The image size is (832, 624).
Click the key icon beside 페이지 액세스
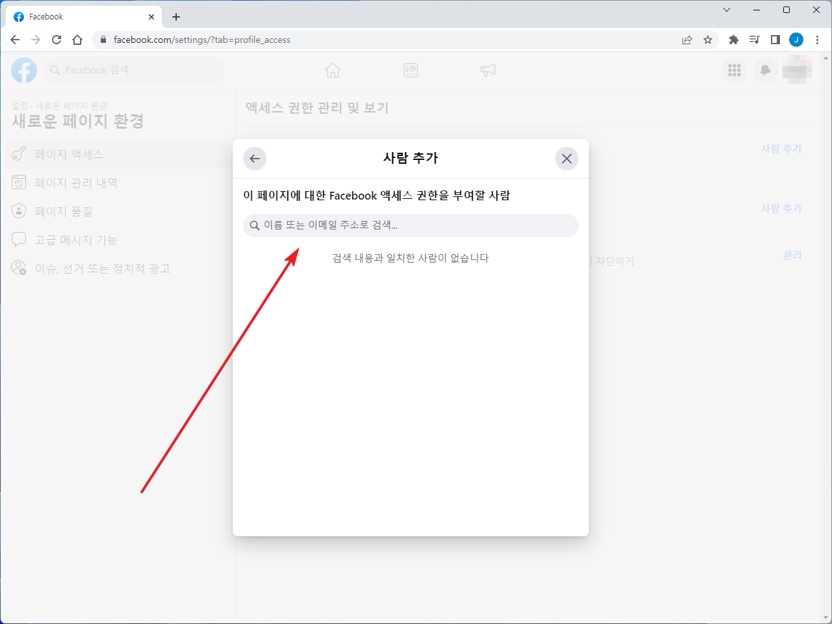click(x=19, y=154)
